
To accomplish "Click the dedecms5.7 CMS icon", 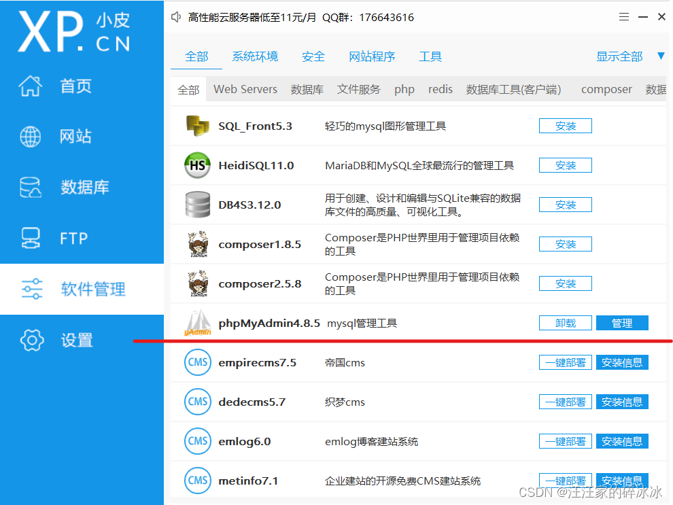I will (x=197, y=402).
